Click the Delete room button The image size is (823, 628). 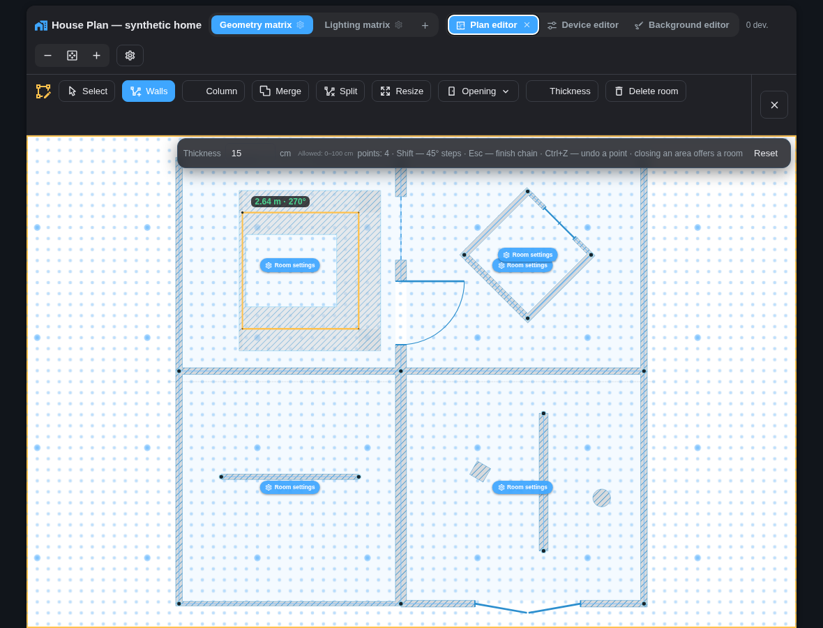tap(646, 91)
